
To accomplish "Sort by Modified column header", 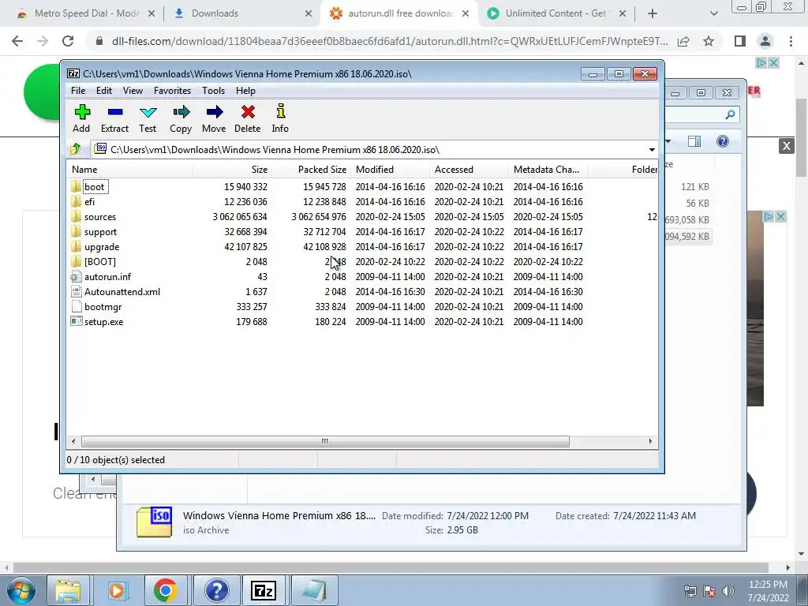I will (390, 169).
